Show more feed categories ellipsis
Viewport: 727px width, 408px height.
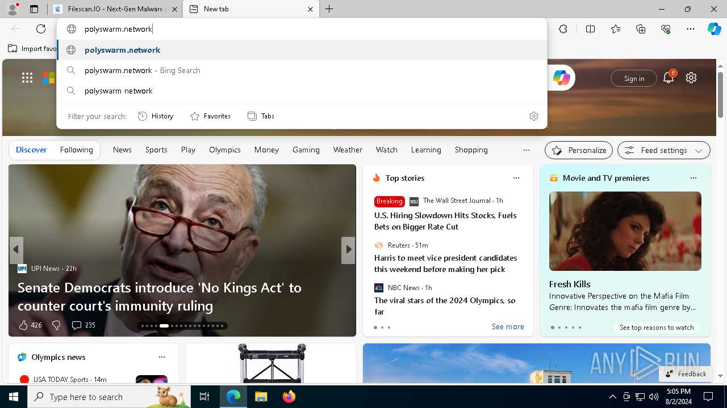(527, 150)
